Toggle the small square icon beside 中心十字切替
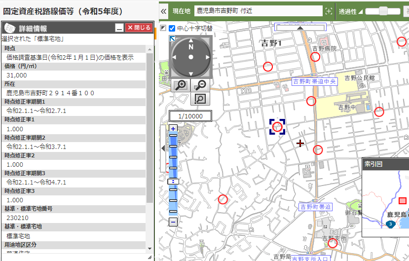The height and width of the screenshot is (261, 409). pos(163,28)
